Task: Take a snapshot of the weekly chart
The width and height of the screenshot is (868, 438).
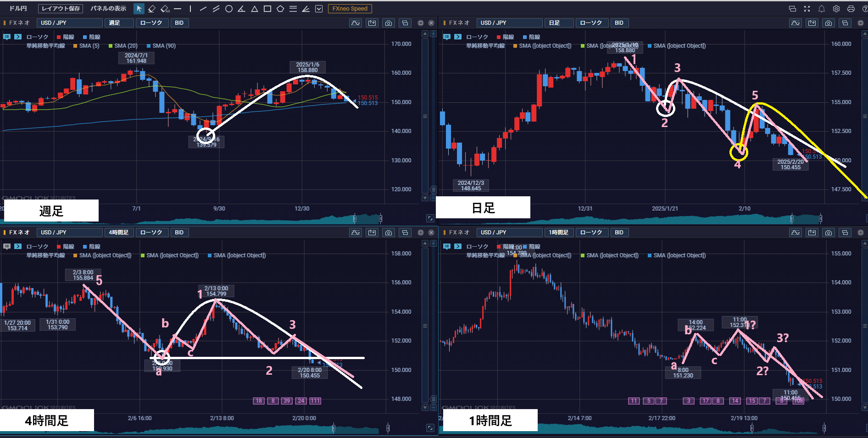Action: [x=389, y=23]
